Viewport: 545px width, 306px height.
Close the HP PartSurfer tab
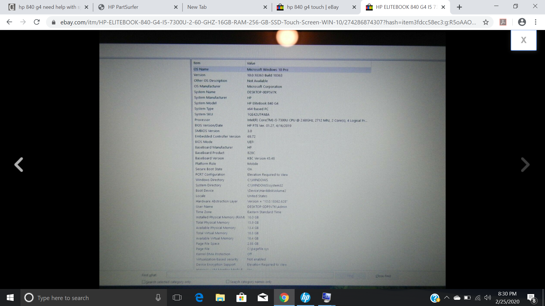coord(176,7)
